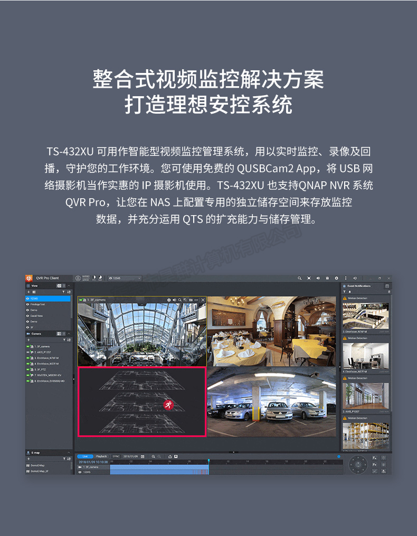Collapse the View panel chevron
The height and width of the screenshot is (536, 417).
point(69,286)
